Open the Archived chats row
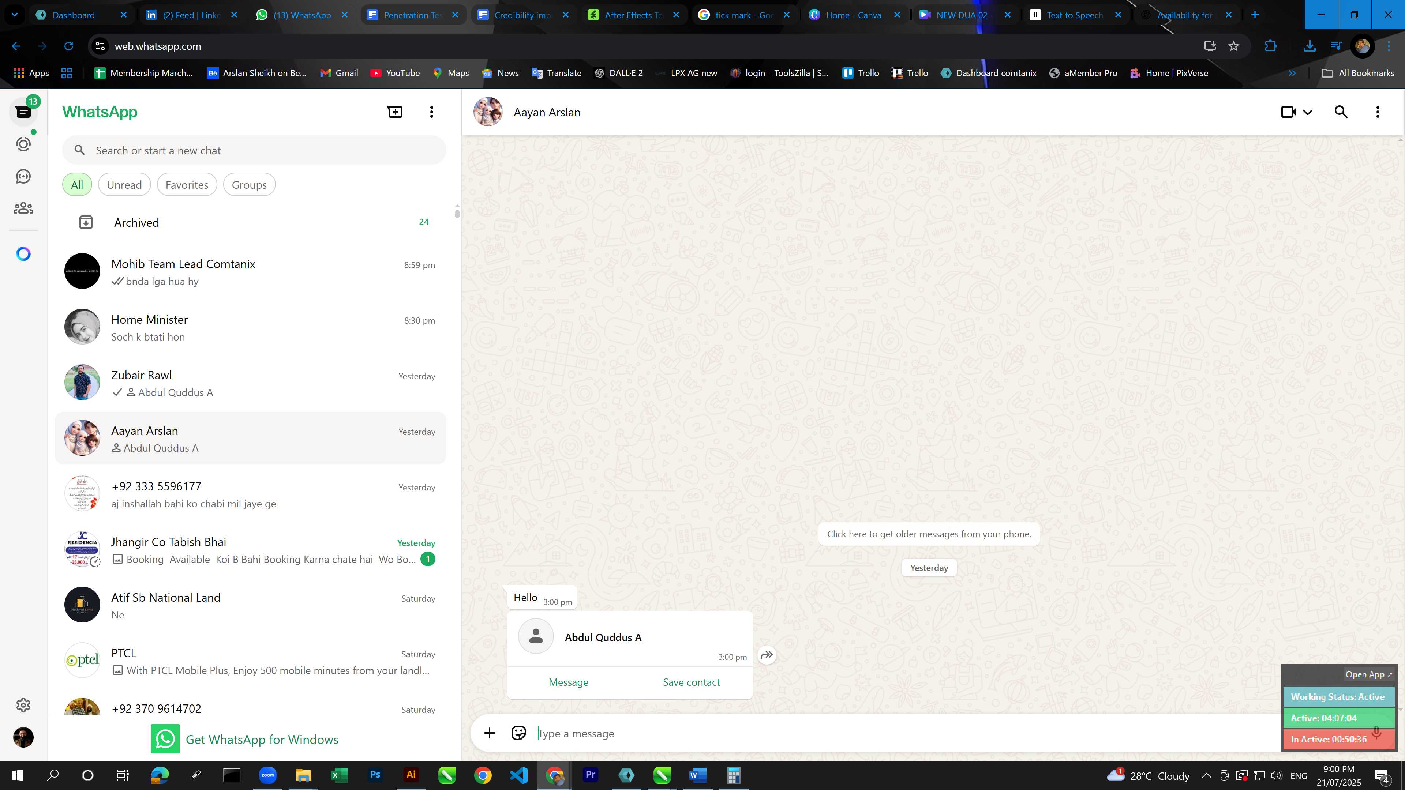Screen dimensions: 1405x790 [x=251, y=222]
